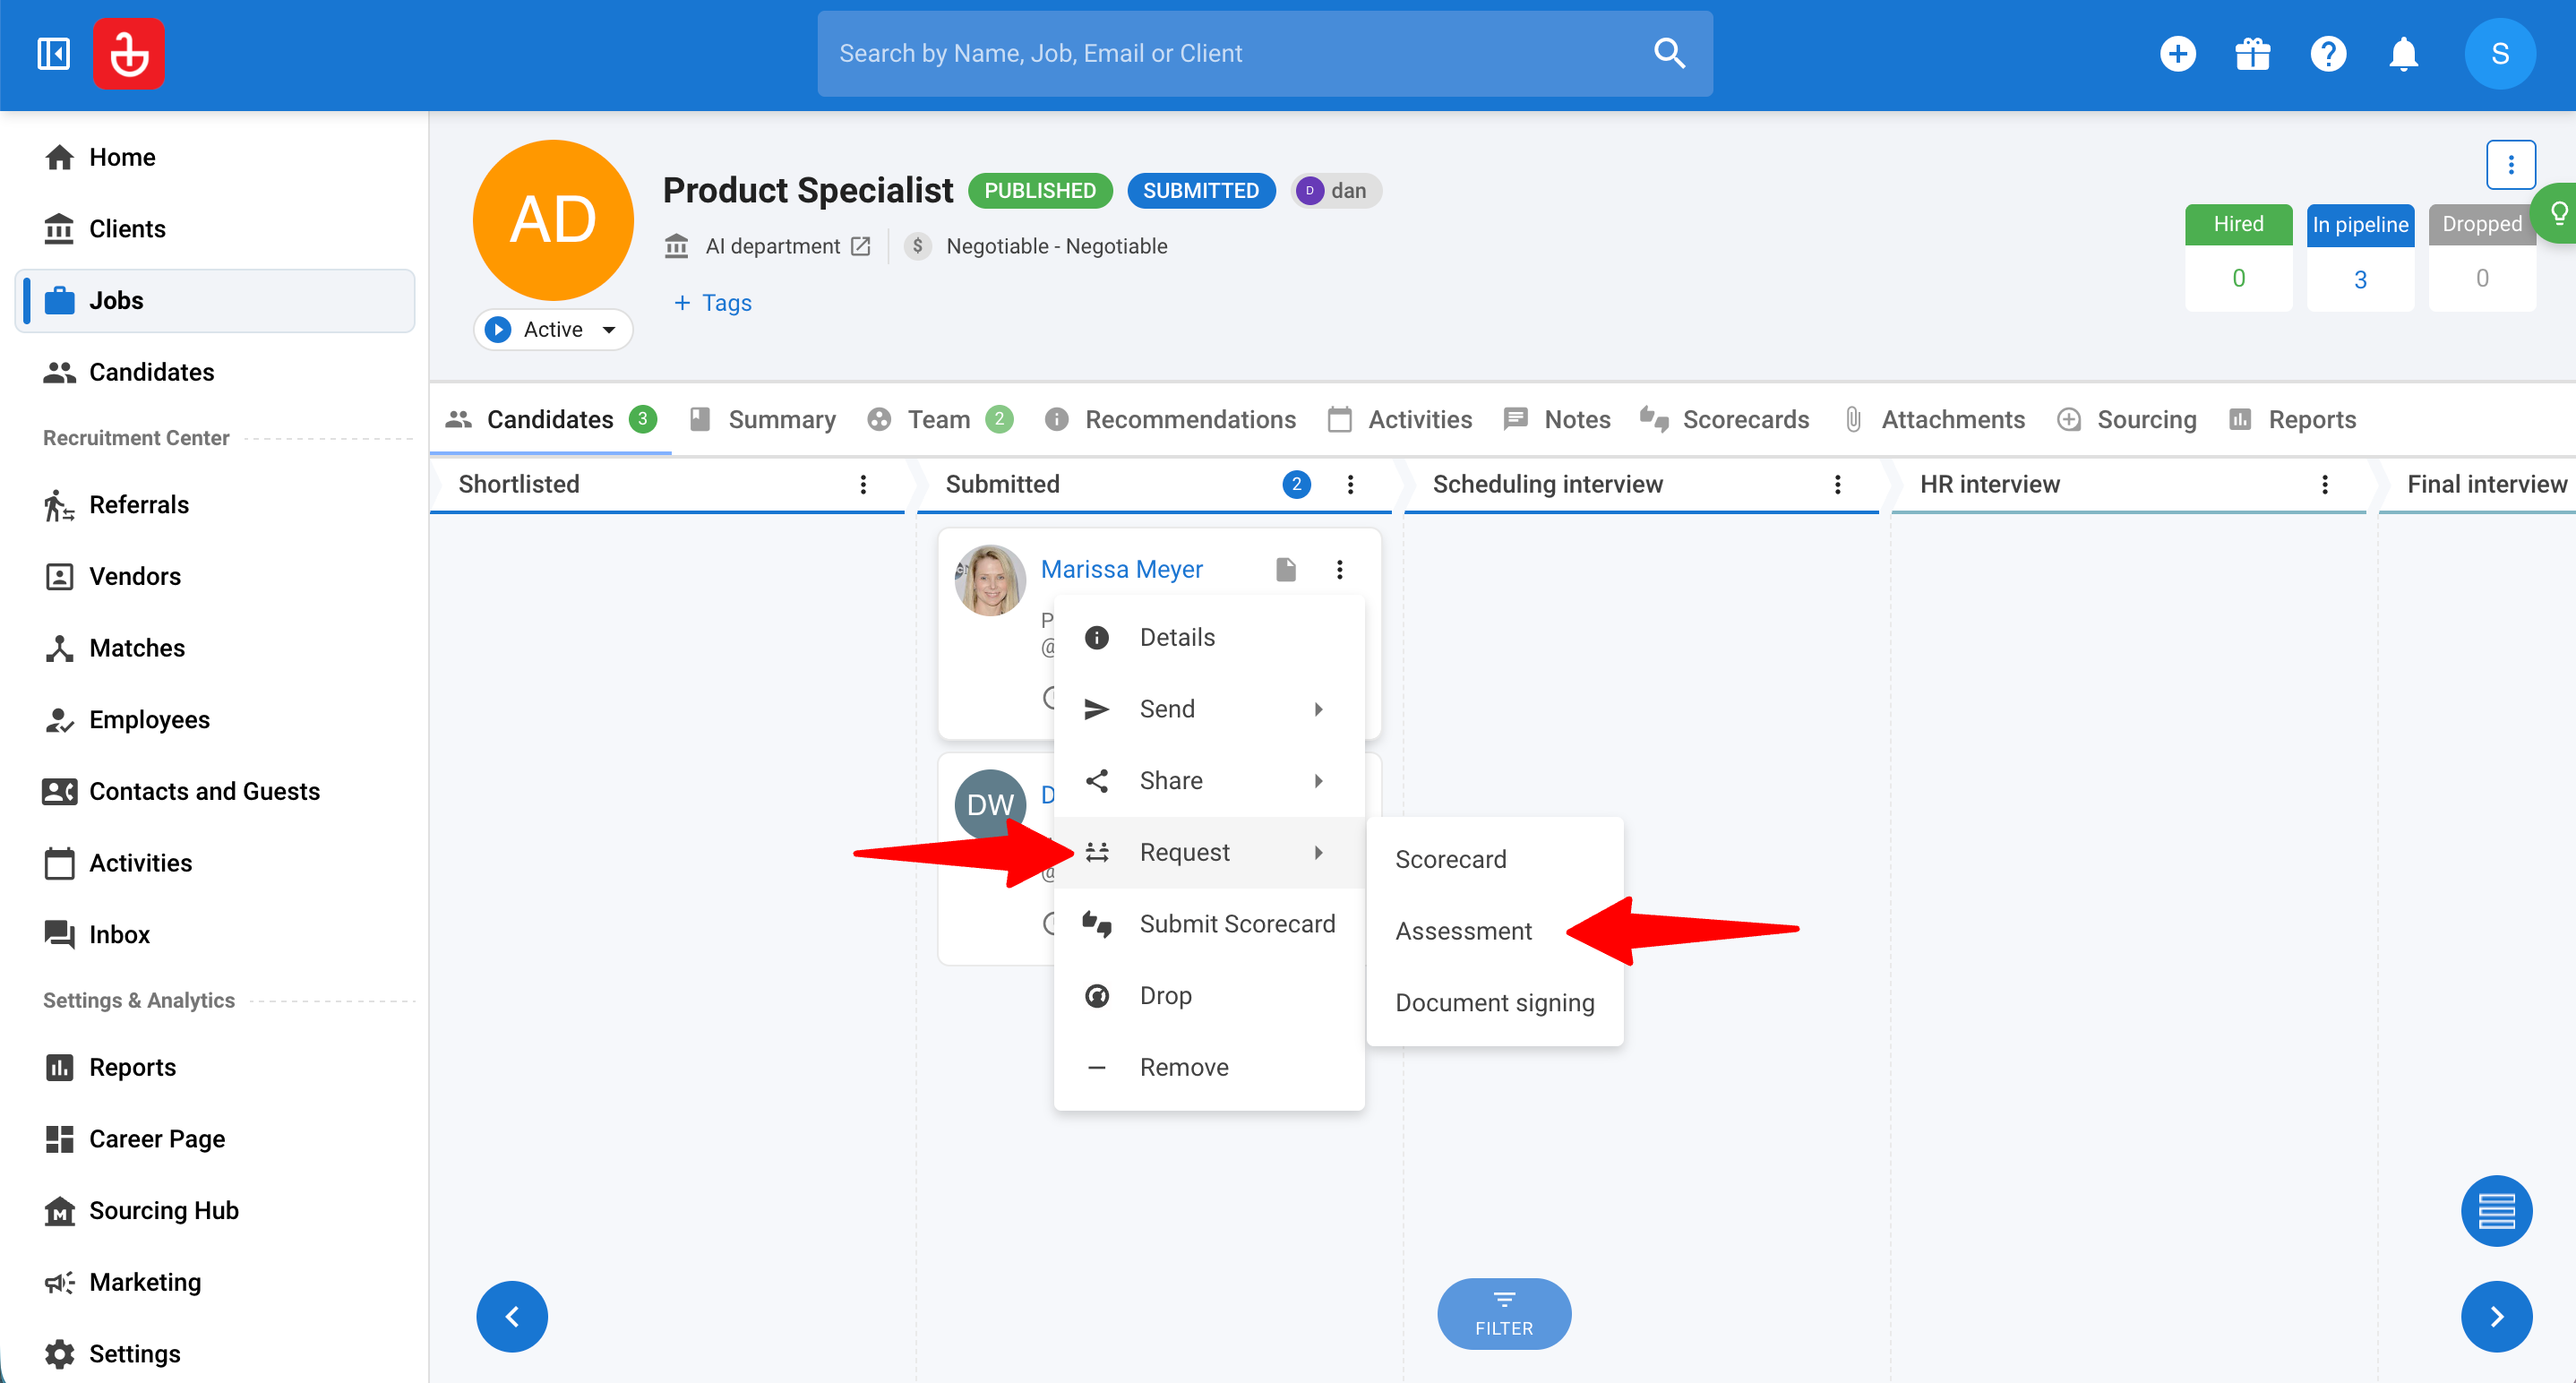Image resolution: width=2576 pixels, height=1383 pixels.
Task: Open the S user profile avatar
Action: [x=2499, y=53]
